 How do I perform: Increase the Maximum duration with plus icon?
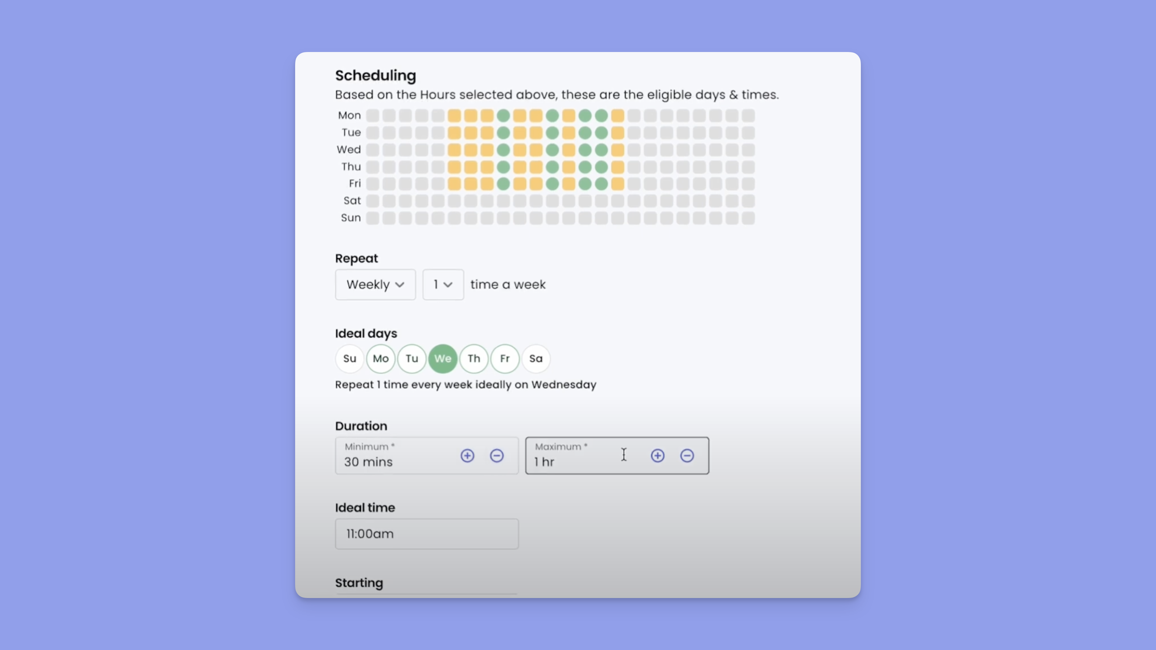coord(658,455)
